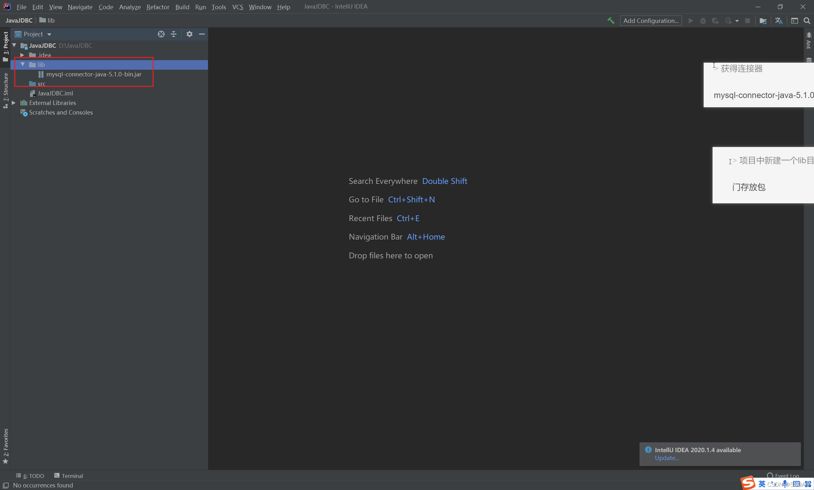Click the Update link in the notification
This screenshot has height=490, width=814.
[666, 458]
